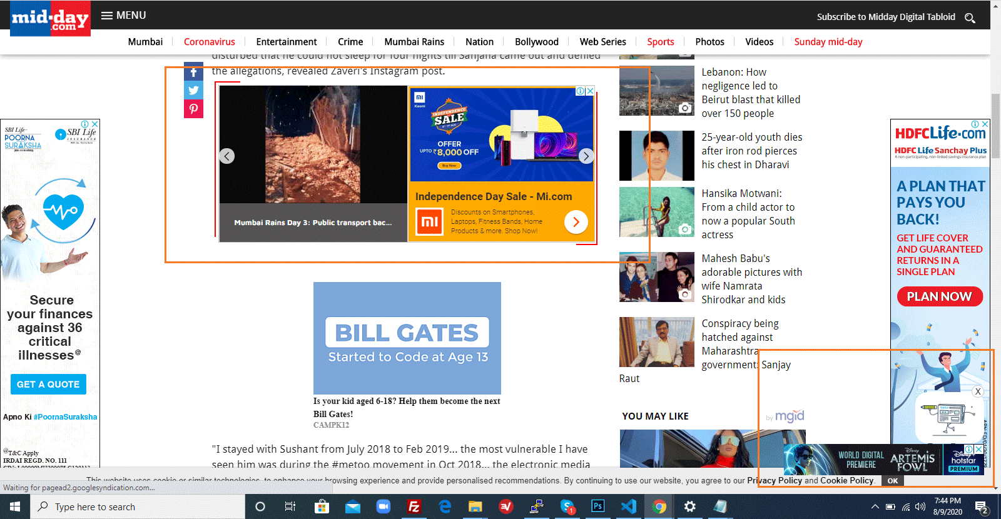Open the Entertainment section
The width and height of the screenshot is (1001, 519).
point(287,42)
